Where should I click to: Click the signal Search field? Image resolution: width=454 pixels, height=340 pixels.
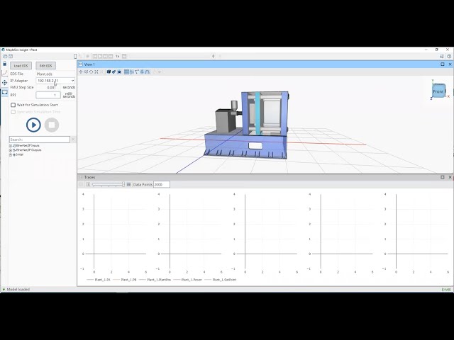coord(40,140)
